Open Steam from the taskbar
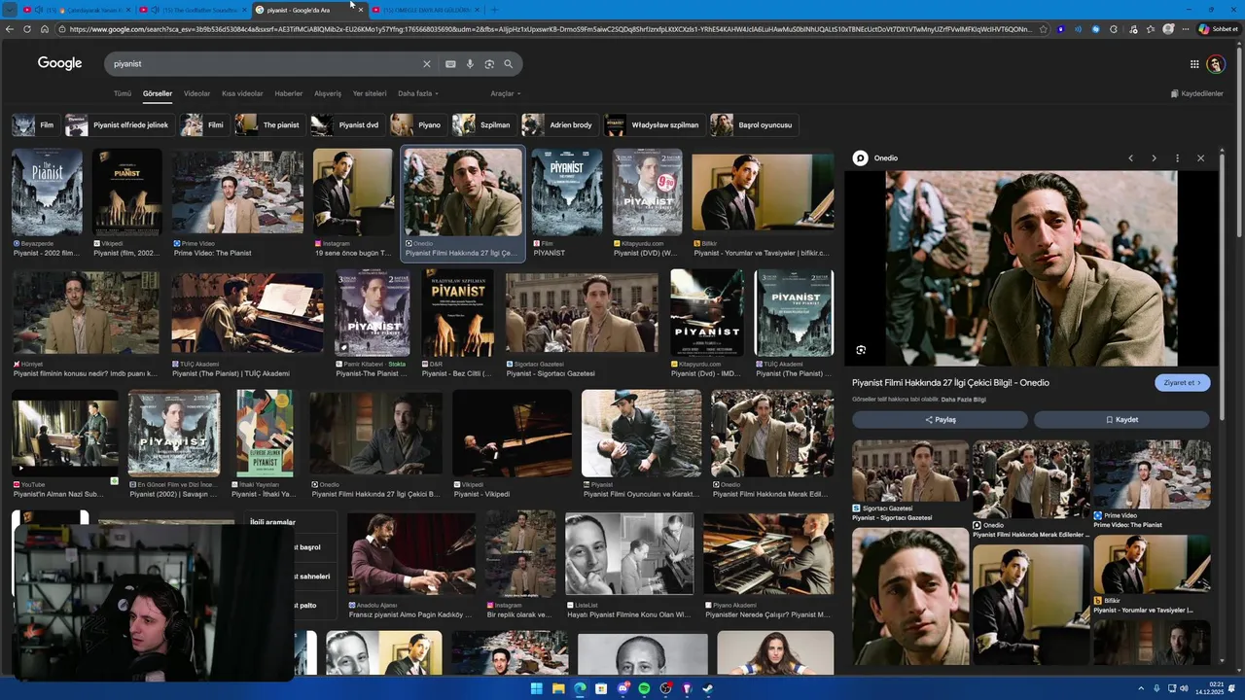The height and width of the screenshot is (700, 1245). 708,689
